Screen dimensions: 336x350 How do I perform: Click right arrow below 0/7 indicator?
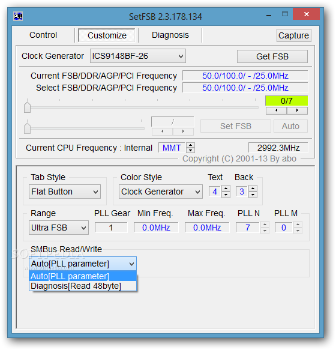pos(297,110)
